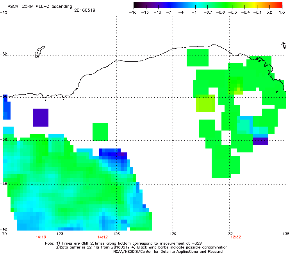Click the '0.0' color bar label
The height and width of the screenshot is (254, 289).
pyautogui.click(x=269, y=13)
